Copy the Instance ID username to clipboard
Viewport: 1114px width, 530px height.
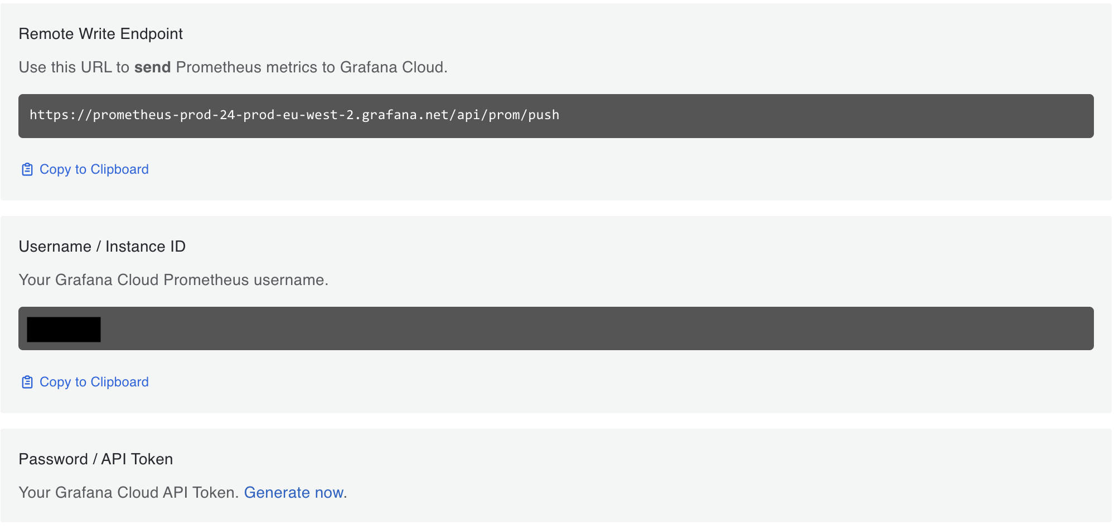(85, 382)
